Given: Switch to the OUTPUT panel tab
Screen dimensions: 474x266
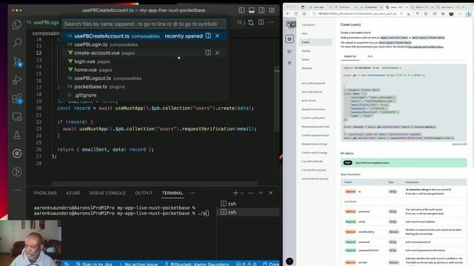Looking at the screenshot, I should point(144,193).
